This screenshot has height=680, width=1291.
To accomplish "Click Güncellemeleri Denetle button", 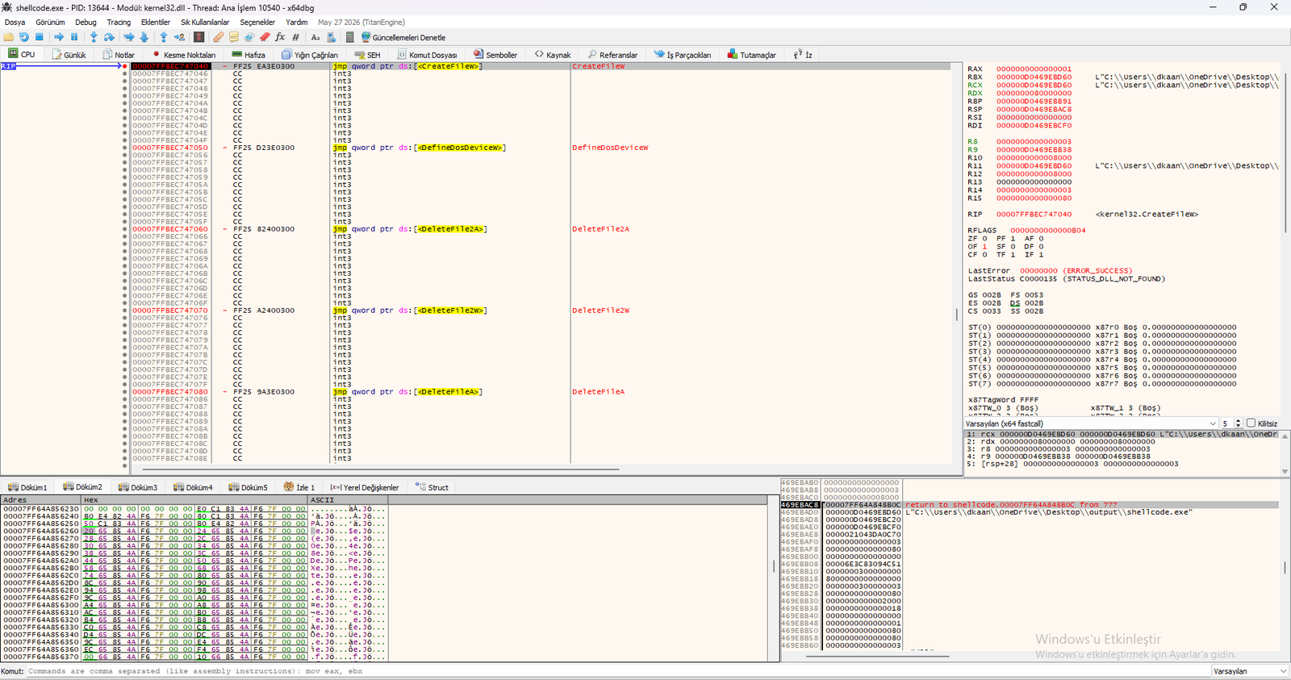I will tap(403, 37).
